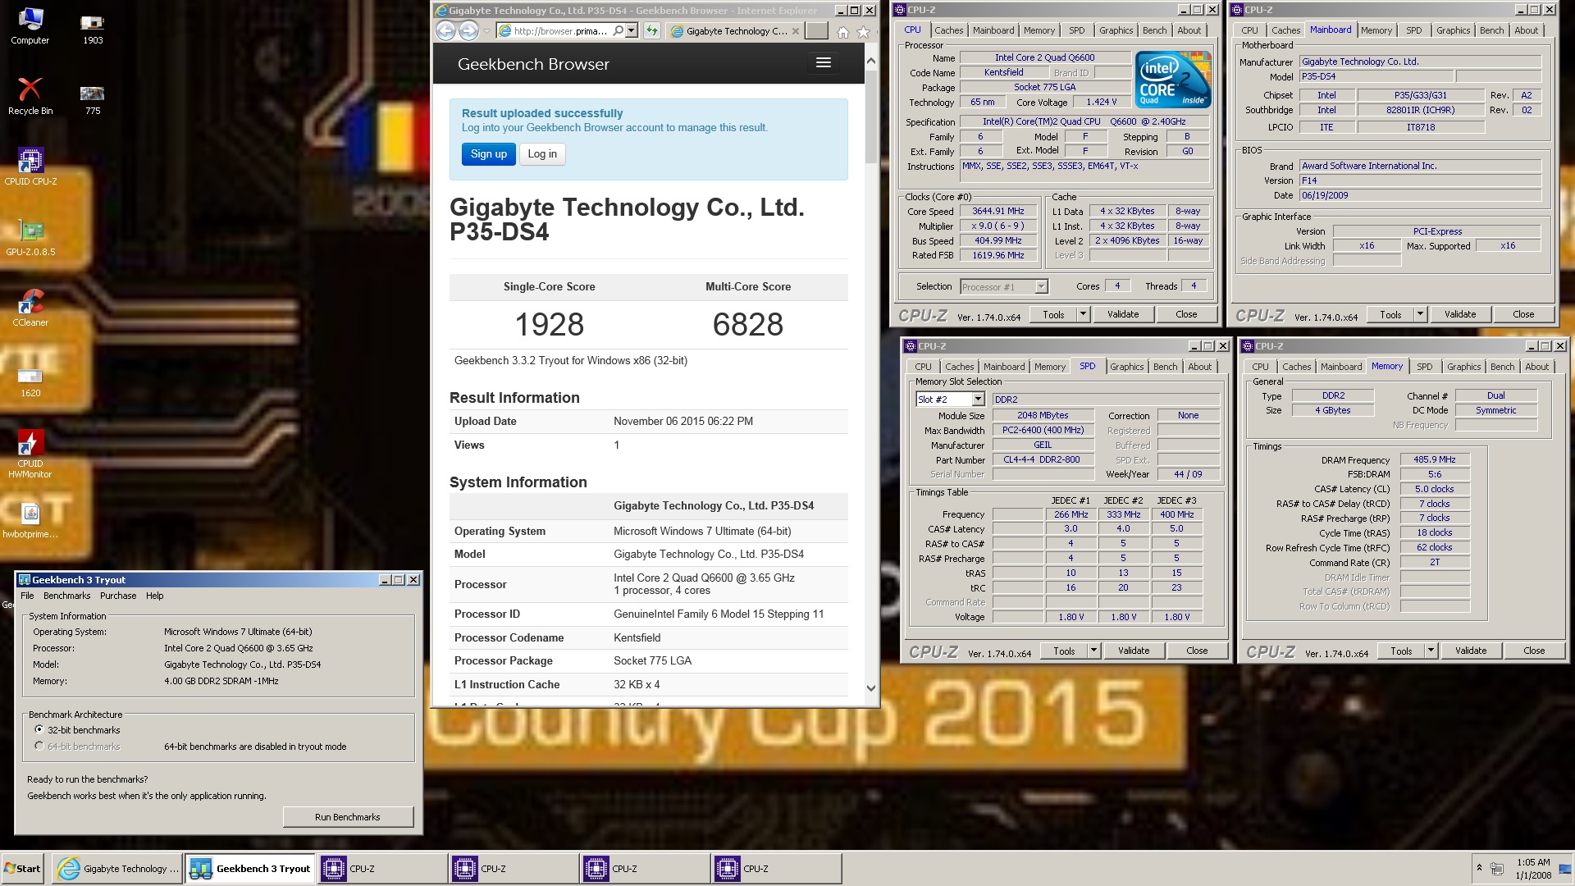Launch CPUID HWMonitor desktop shortcut
1575x886 pixels.
[30, 454]
